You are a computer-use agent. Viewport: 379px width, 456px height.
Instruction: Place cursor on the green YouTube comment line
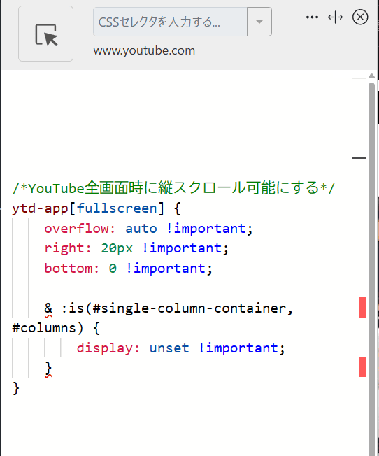pos(173,188)
